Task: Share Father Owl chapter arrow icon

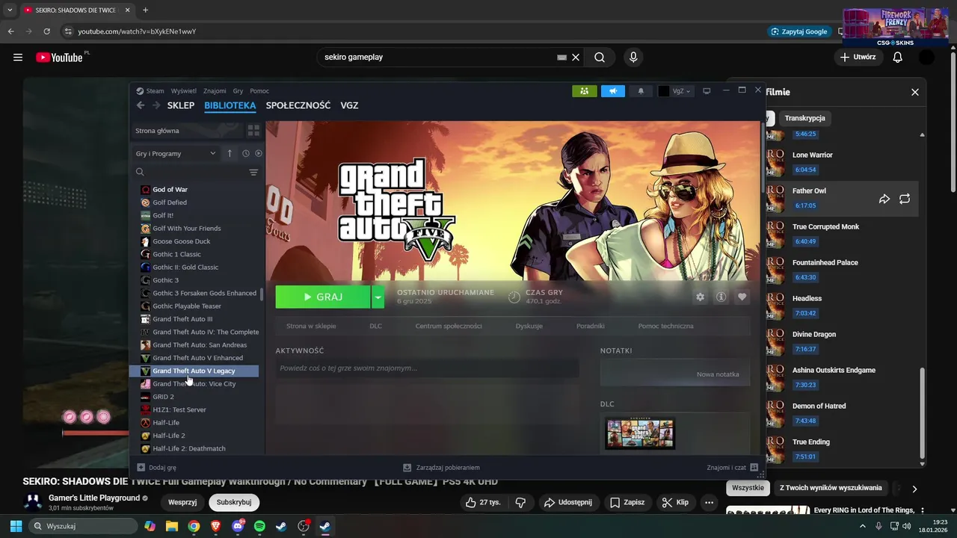Action: (x=884, y=199)
